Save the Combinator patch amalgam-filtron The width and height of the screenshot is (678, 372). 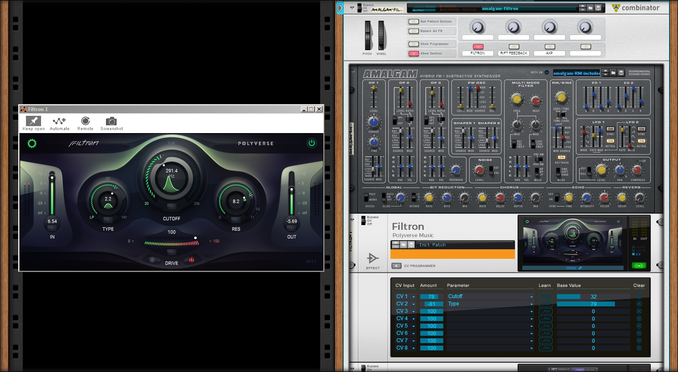(598, 8)
